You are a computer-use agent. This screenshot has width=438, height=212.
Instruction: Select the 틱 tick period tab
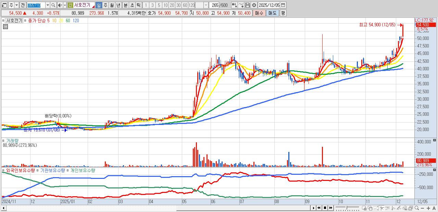pyautogui.click(x=138, y=5)
